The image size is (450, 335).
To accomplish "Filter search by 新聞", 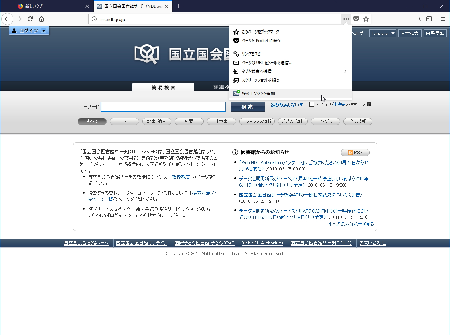I will tap(189, 121).
